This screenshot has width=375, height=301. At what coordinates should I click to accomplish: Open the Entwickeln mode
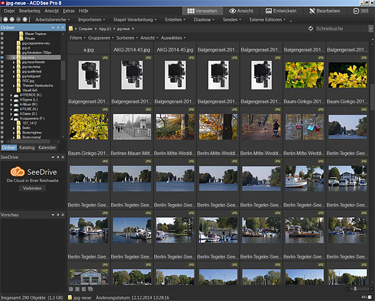(282, 11)
